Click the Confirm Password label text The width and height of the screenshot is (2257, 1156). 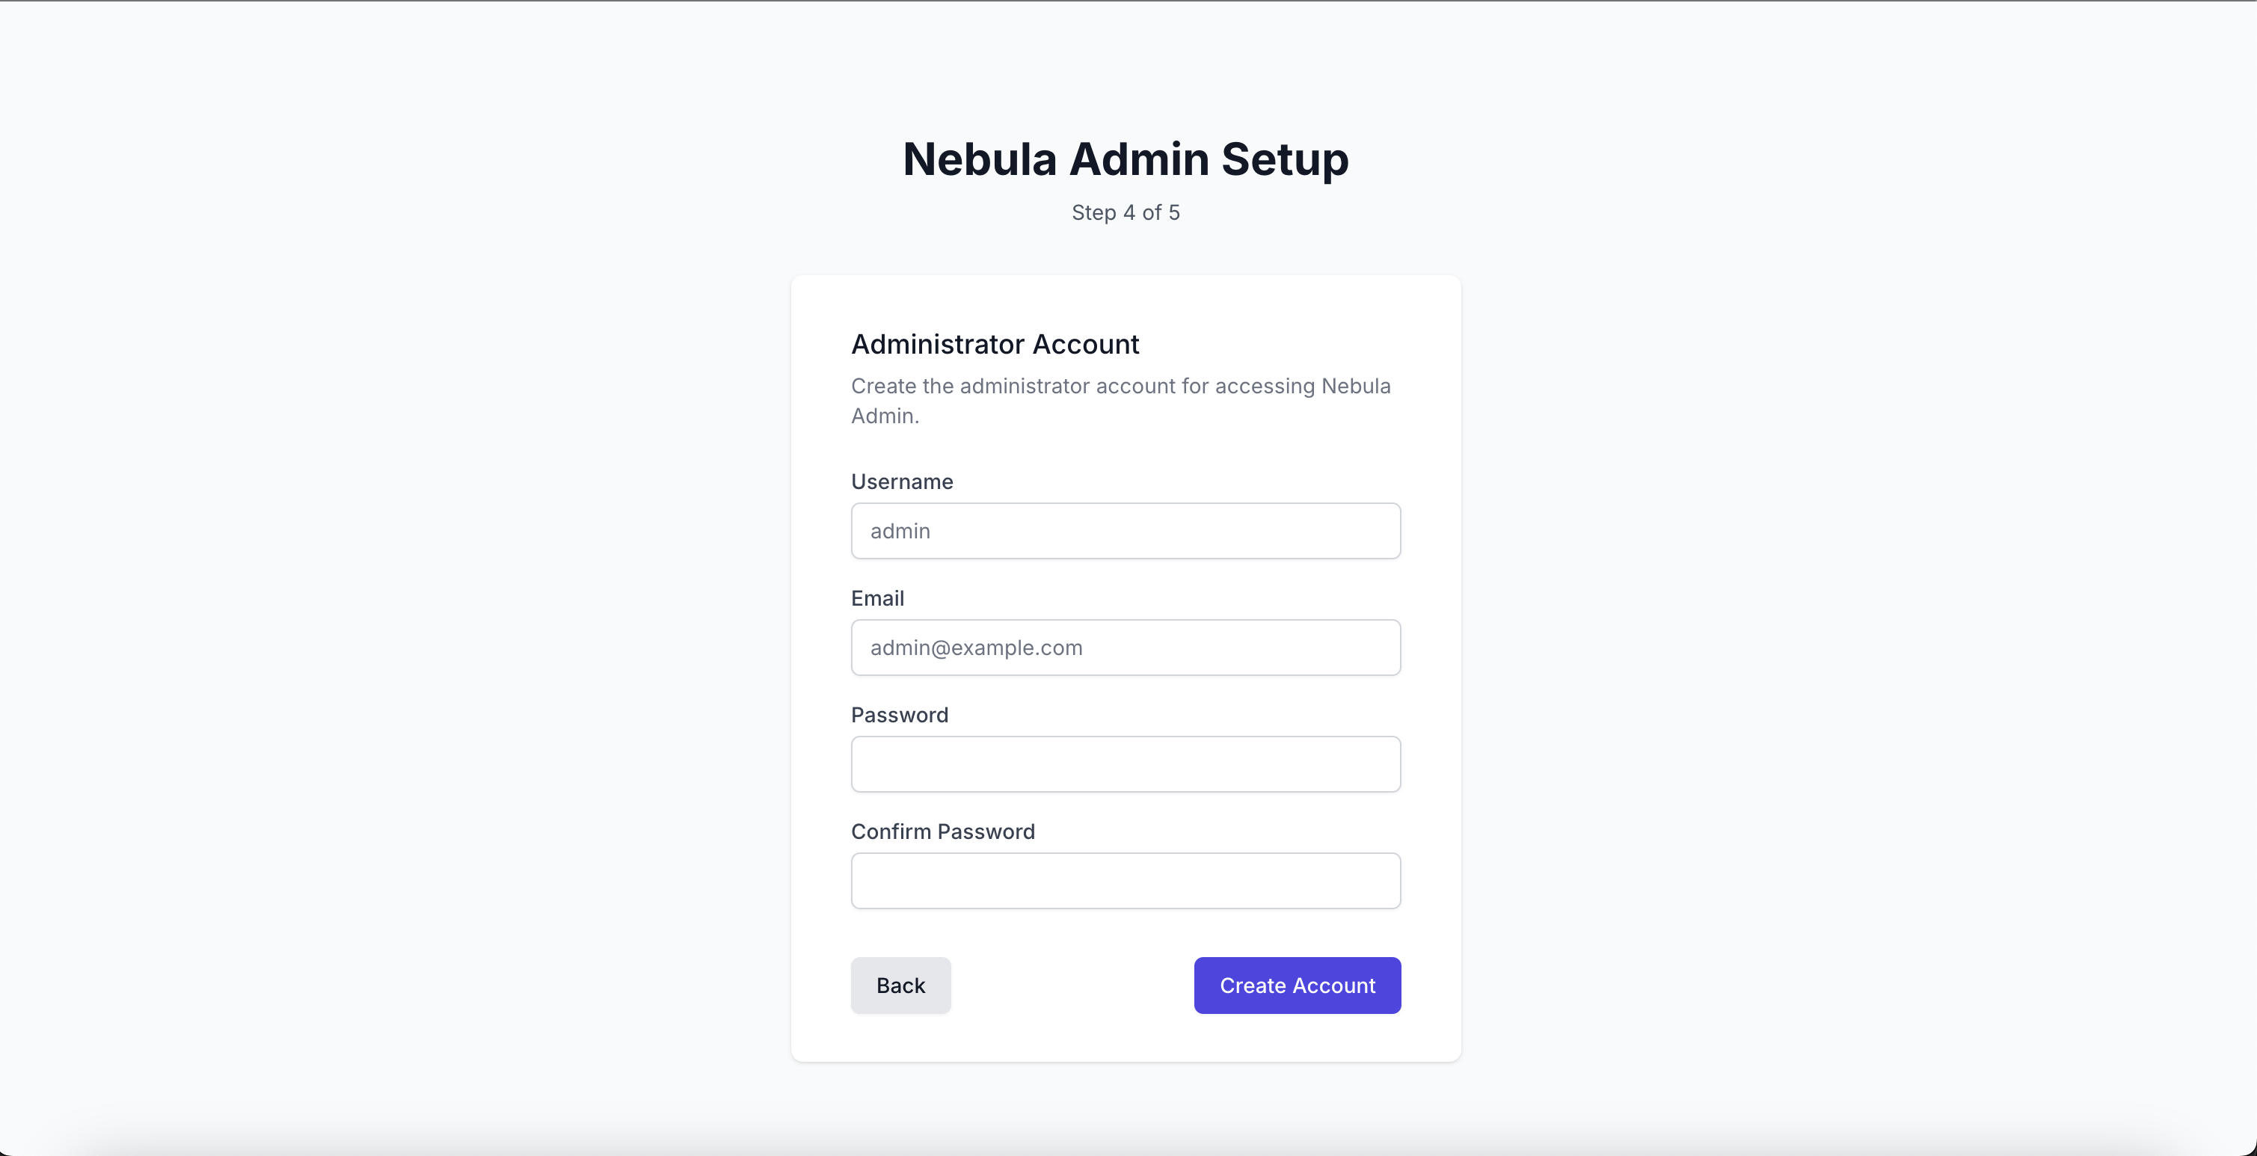(943, 831)
